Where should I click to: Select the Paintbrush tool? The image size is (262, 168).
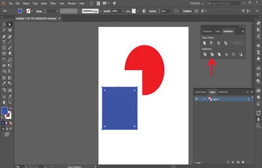pos(10,48)
